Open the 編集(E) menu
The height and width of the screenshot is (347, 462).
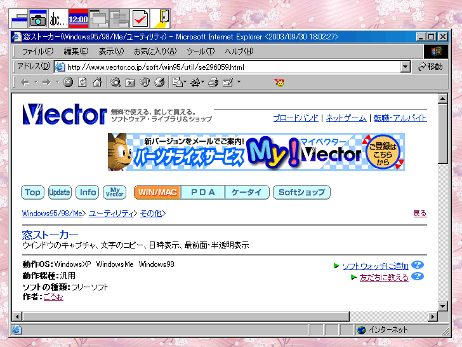pyautogui.click(x=76, y=51)
